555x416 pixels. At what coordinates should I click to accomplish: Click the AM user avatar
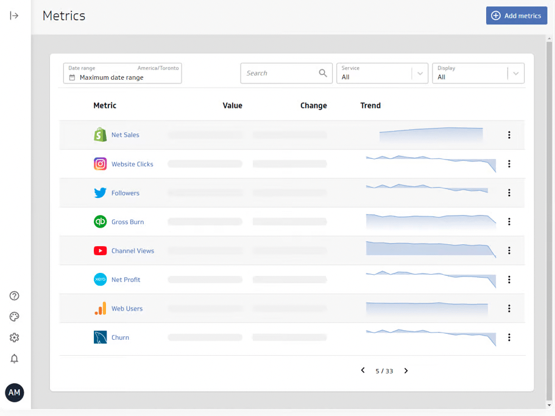15,393
